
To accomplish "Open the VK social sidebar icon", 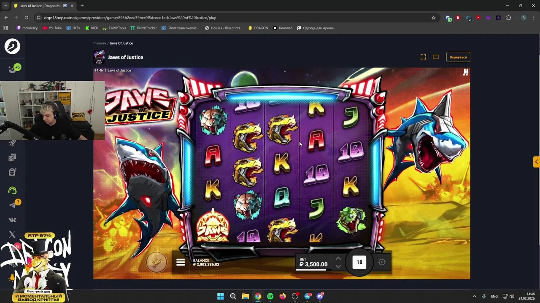I will click(x=12, y=220).
